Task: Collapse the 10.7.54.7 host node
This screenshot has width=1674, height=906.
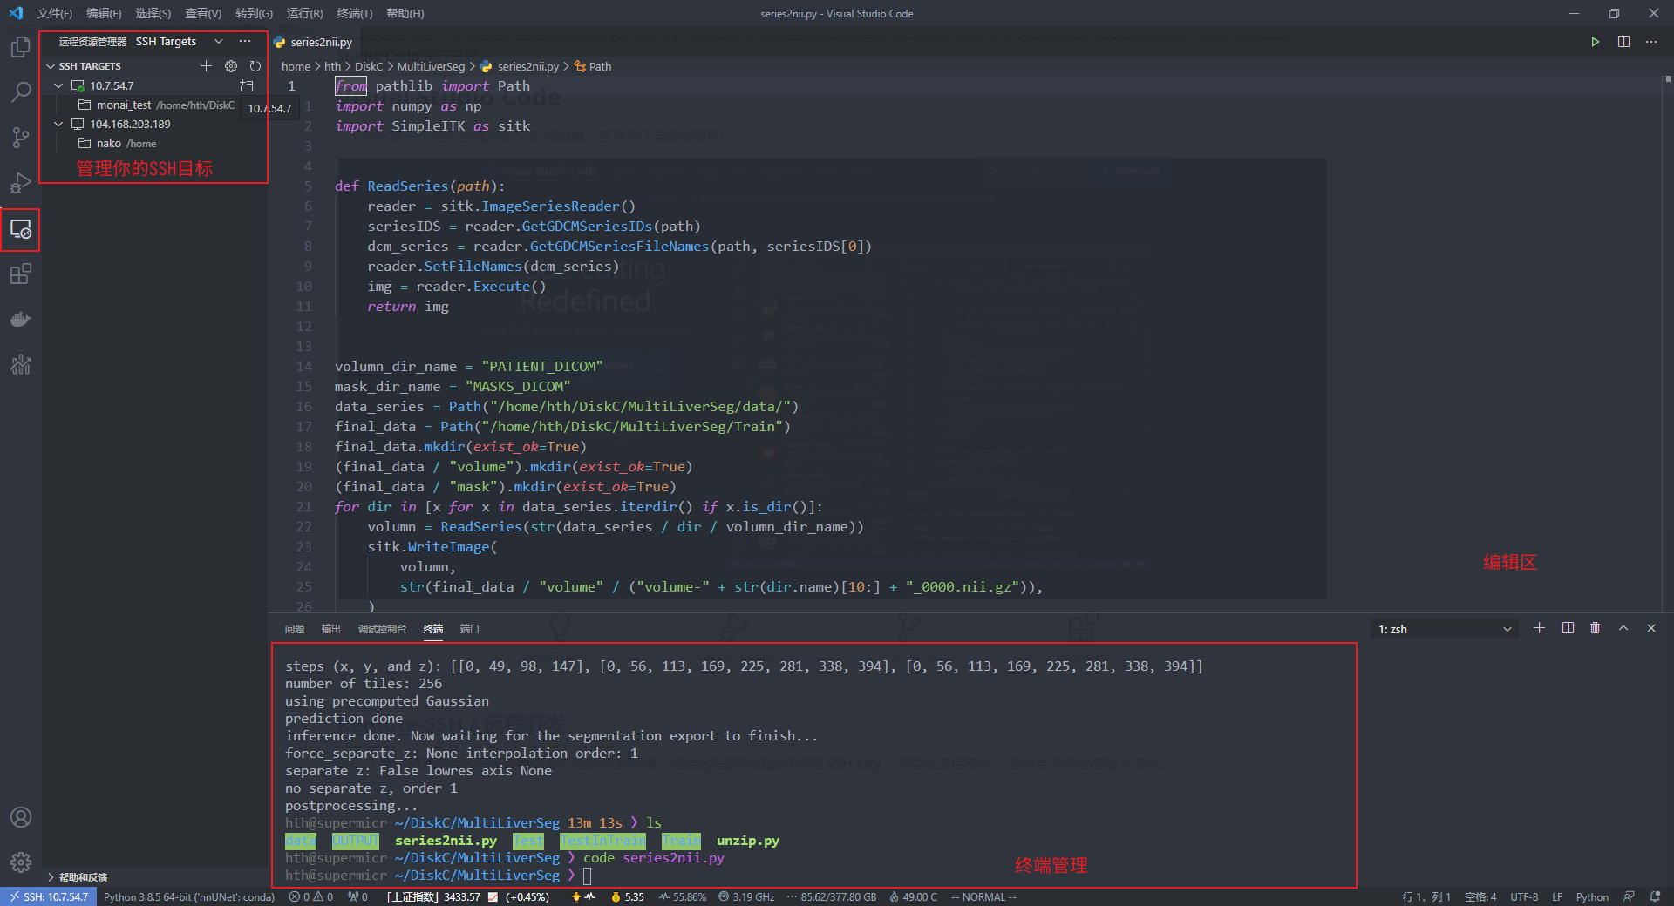Action: (58, 86)
